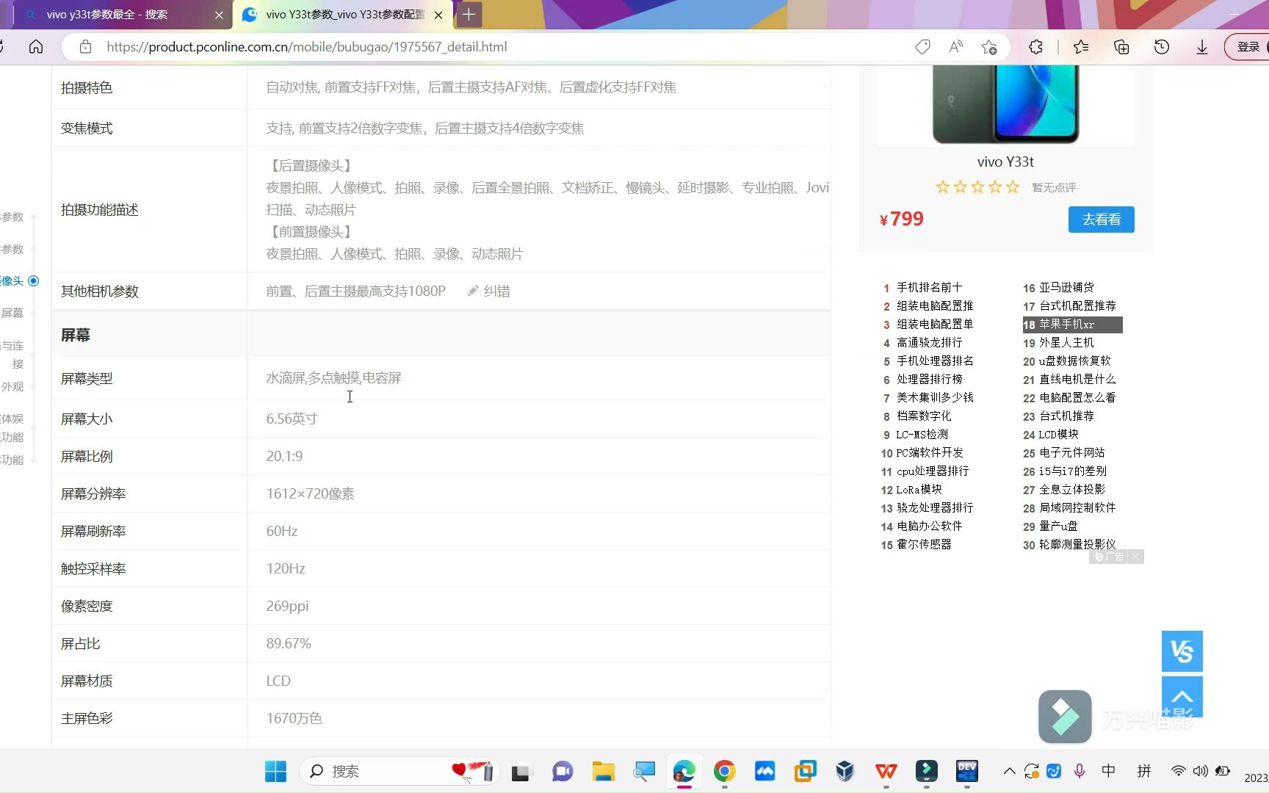Open the WPS Office taskbar icon
This screenshot has width=1269, height=793.
coord(886,771)
